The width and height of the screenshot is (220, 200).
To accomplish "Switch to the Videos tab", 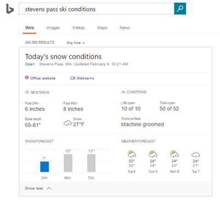I will (79, 28).
